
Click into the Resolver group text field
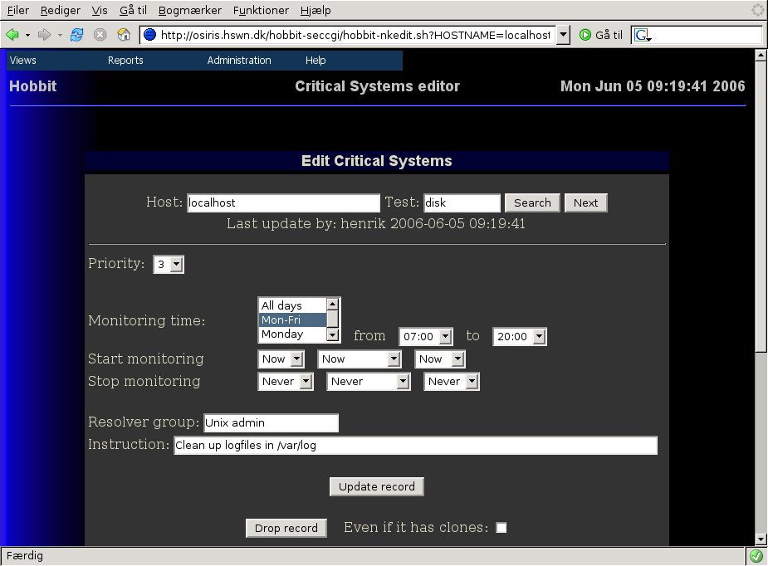coord(271,423)
